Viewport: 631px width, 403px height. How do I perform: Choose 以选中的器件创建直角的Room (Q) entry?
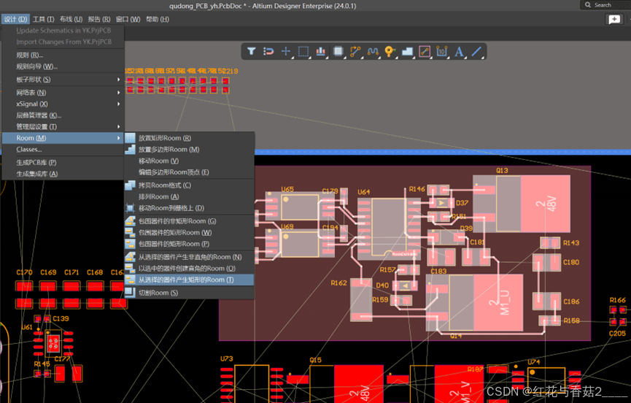point(190,269)
